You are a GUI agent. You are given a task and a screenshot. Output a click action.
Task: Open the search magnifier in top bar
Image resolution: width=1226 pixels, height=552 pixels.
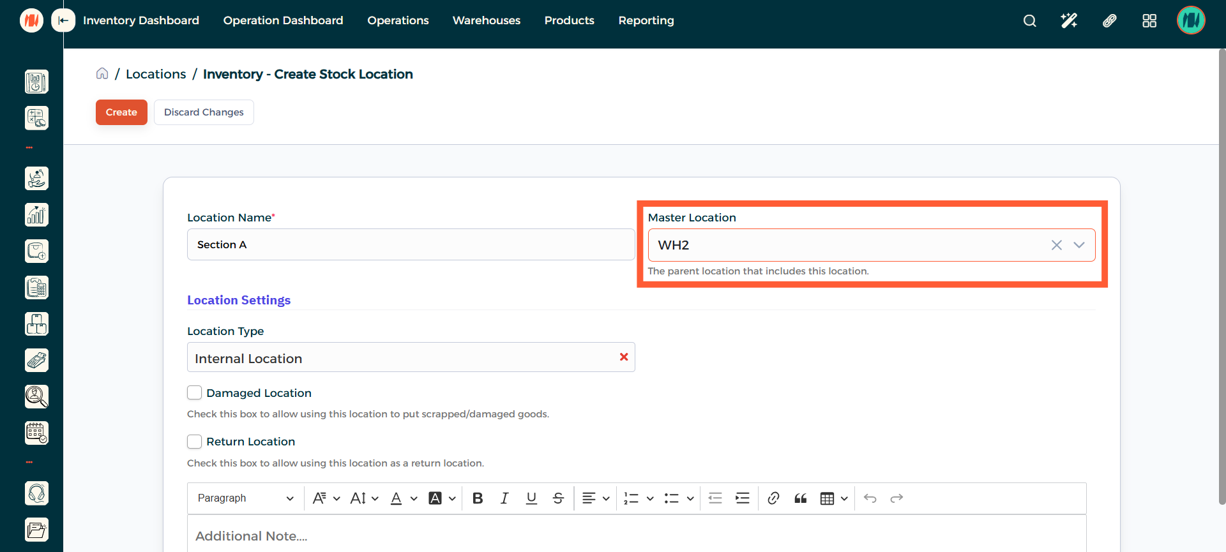pos(1029,20)
